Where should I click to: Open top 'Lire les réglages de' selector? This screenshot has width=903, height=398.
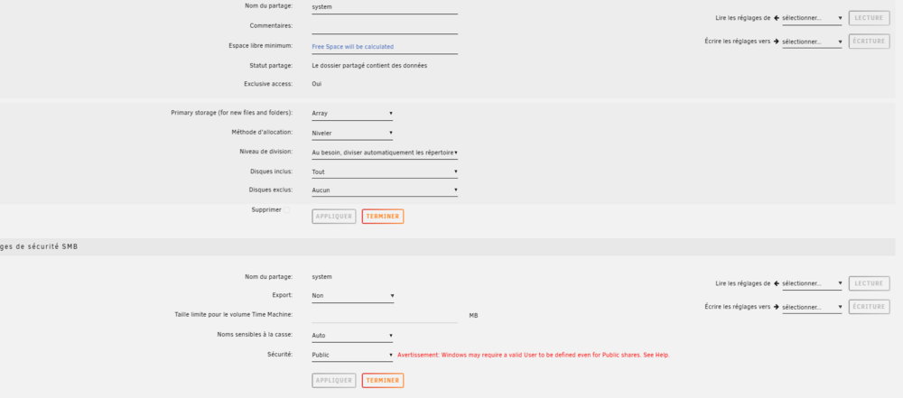click(812, 18)
